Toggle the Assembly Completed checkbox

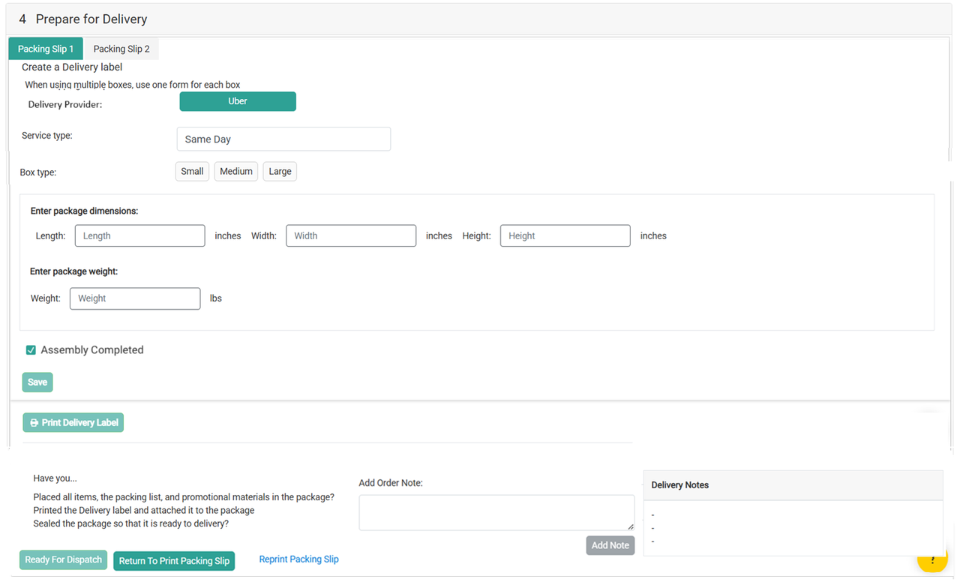coord(31,350)
